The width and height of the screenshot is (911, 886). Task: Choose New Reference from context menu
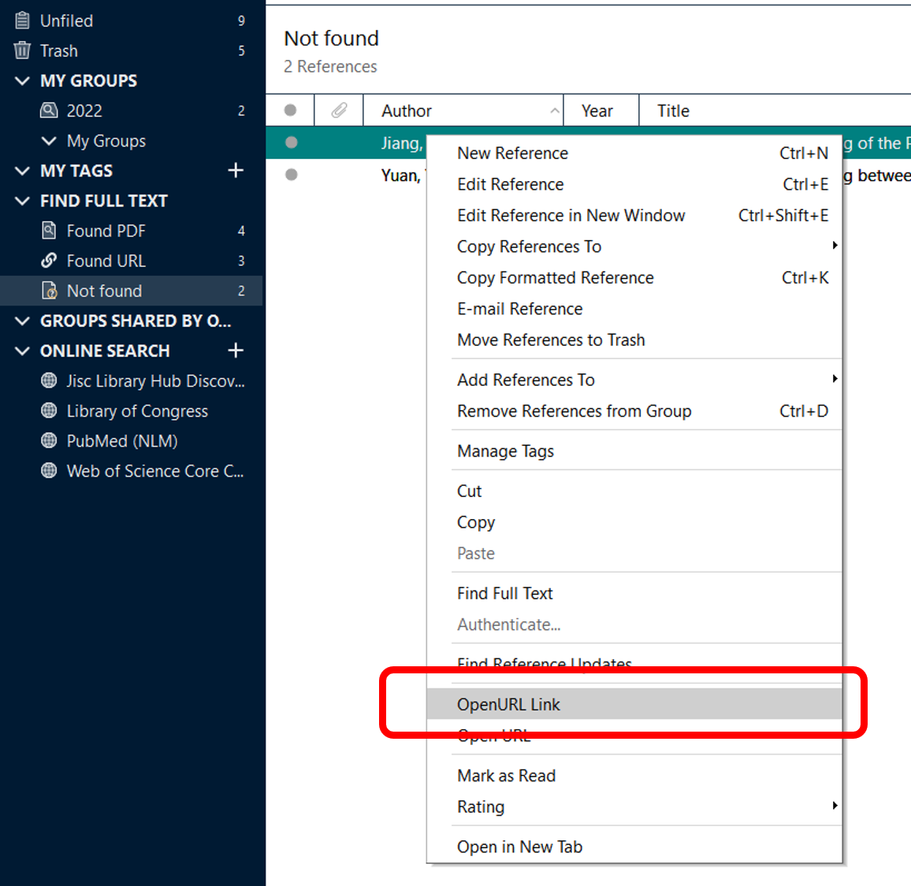pos(634,154)
